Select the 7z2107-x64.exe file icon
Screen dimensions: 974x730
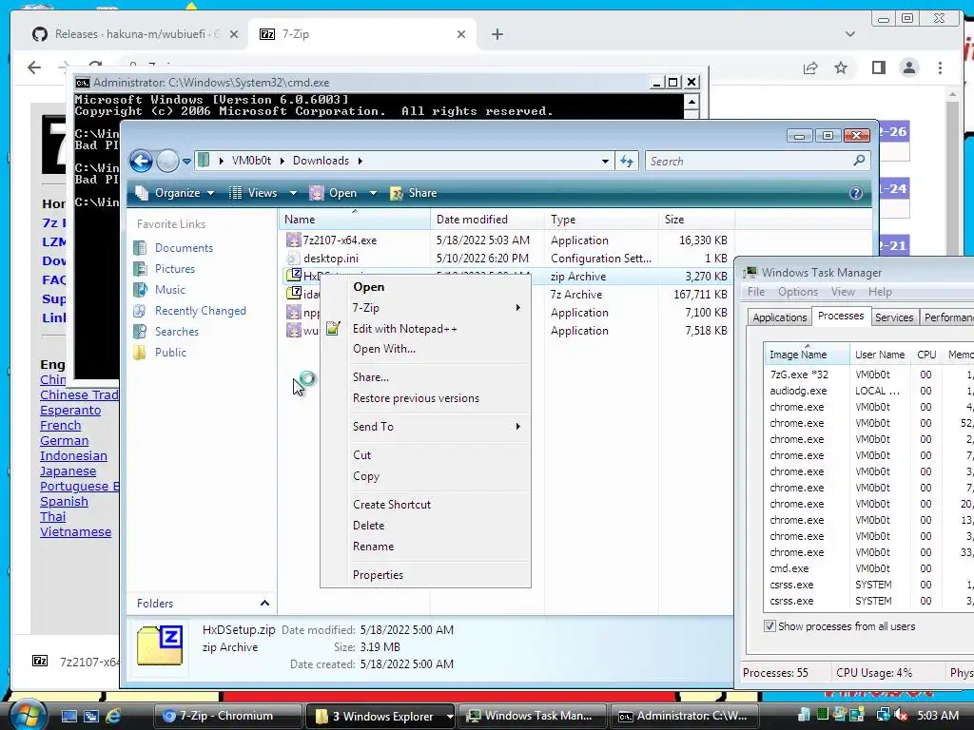[x=293, y=240]
